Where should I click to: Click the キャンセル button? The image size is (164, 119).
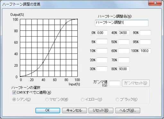pyautogui.click(x=74, y=110)
